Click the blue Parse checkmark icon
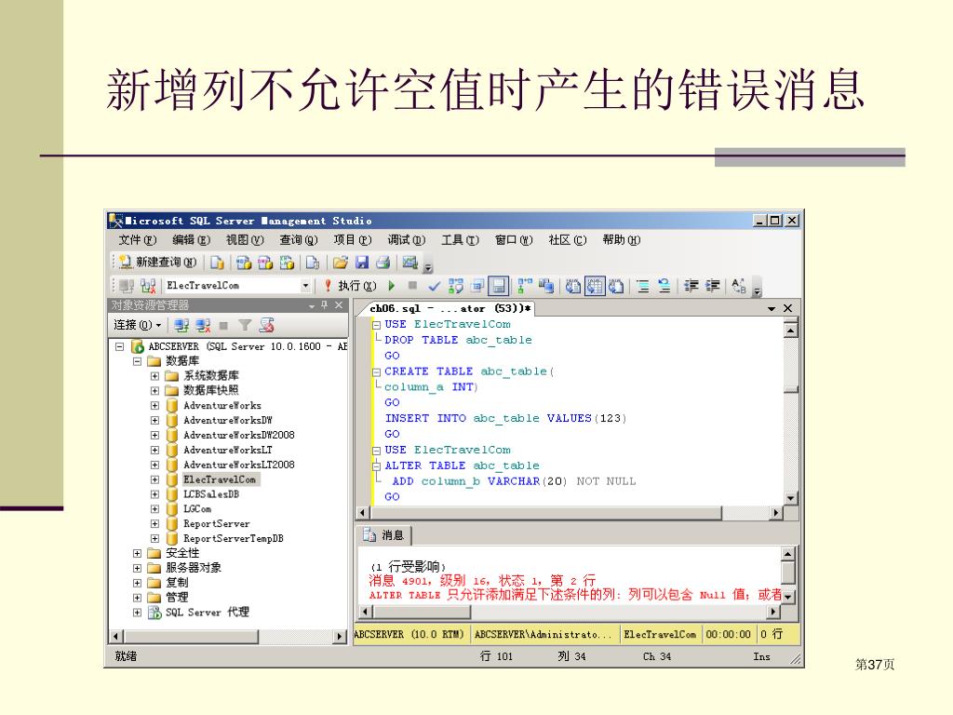Image resolution: width=953 pixels, height=715 pixels. coord(434,286)
